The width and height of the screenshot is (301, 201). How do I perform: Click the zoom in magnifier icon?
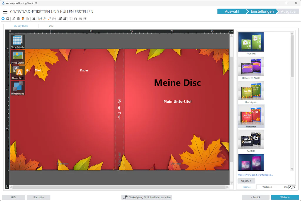pyautogui.click(x=45, y=19)
